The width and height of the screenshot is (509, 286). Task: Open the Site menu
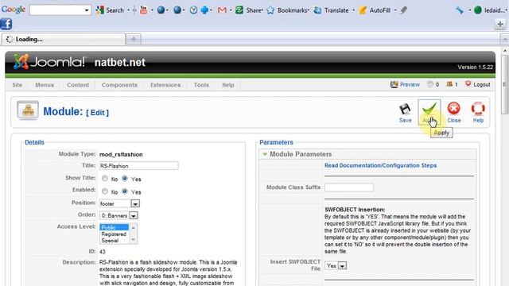pyautogui.click(x=17, y=85)
